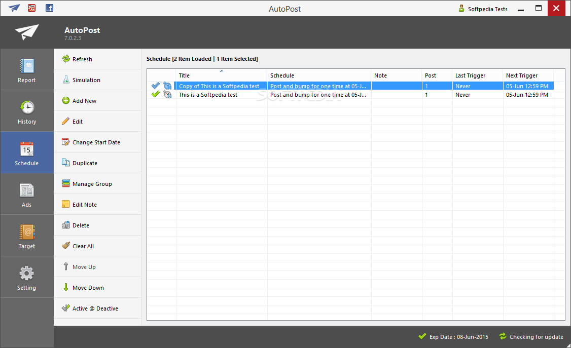This screenshot has height=348, width=571.
Task: Click the Edit pencil icon
Action: 65,121
